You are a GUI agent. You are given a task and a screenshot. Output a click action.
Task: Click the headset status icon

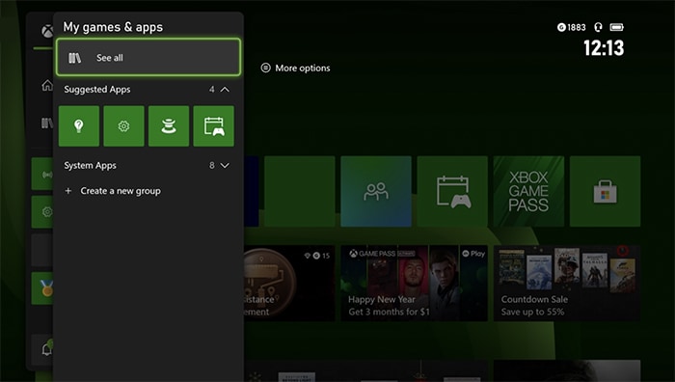click(598, 28)
